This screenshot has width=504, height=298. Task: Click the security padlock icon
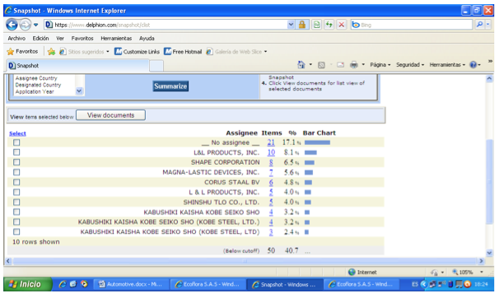[301, 25]
